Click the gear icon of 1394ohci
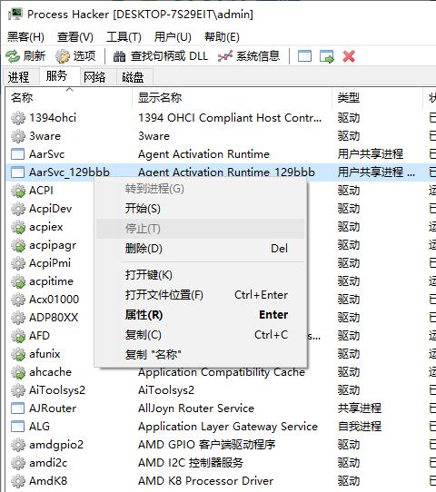Screen dimensions: 436x492 tap(18, 118)
